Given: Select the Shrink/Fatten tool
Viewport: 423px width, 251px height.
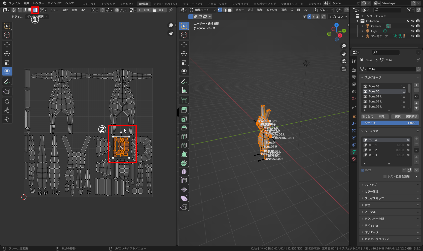Looking at the screenshot, I should [184, 190].
